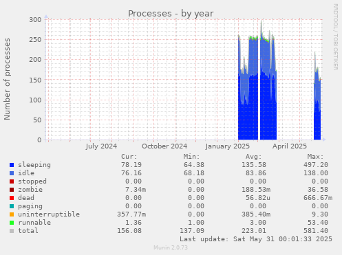Click the zombie legend color swatch

pos(12,190)
